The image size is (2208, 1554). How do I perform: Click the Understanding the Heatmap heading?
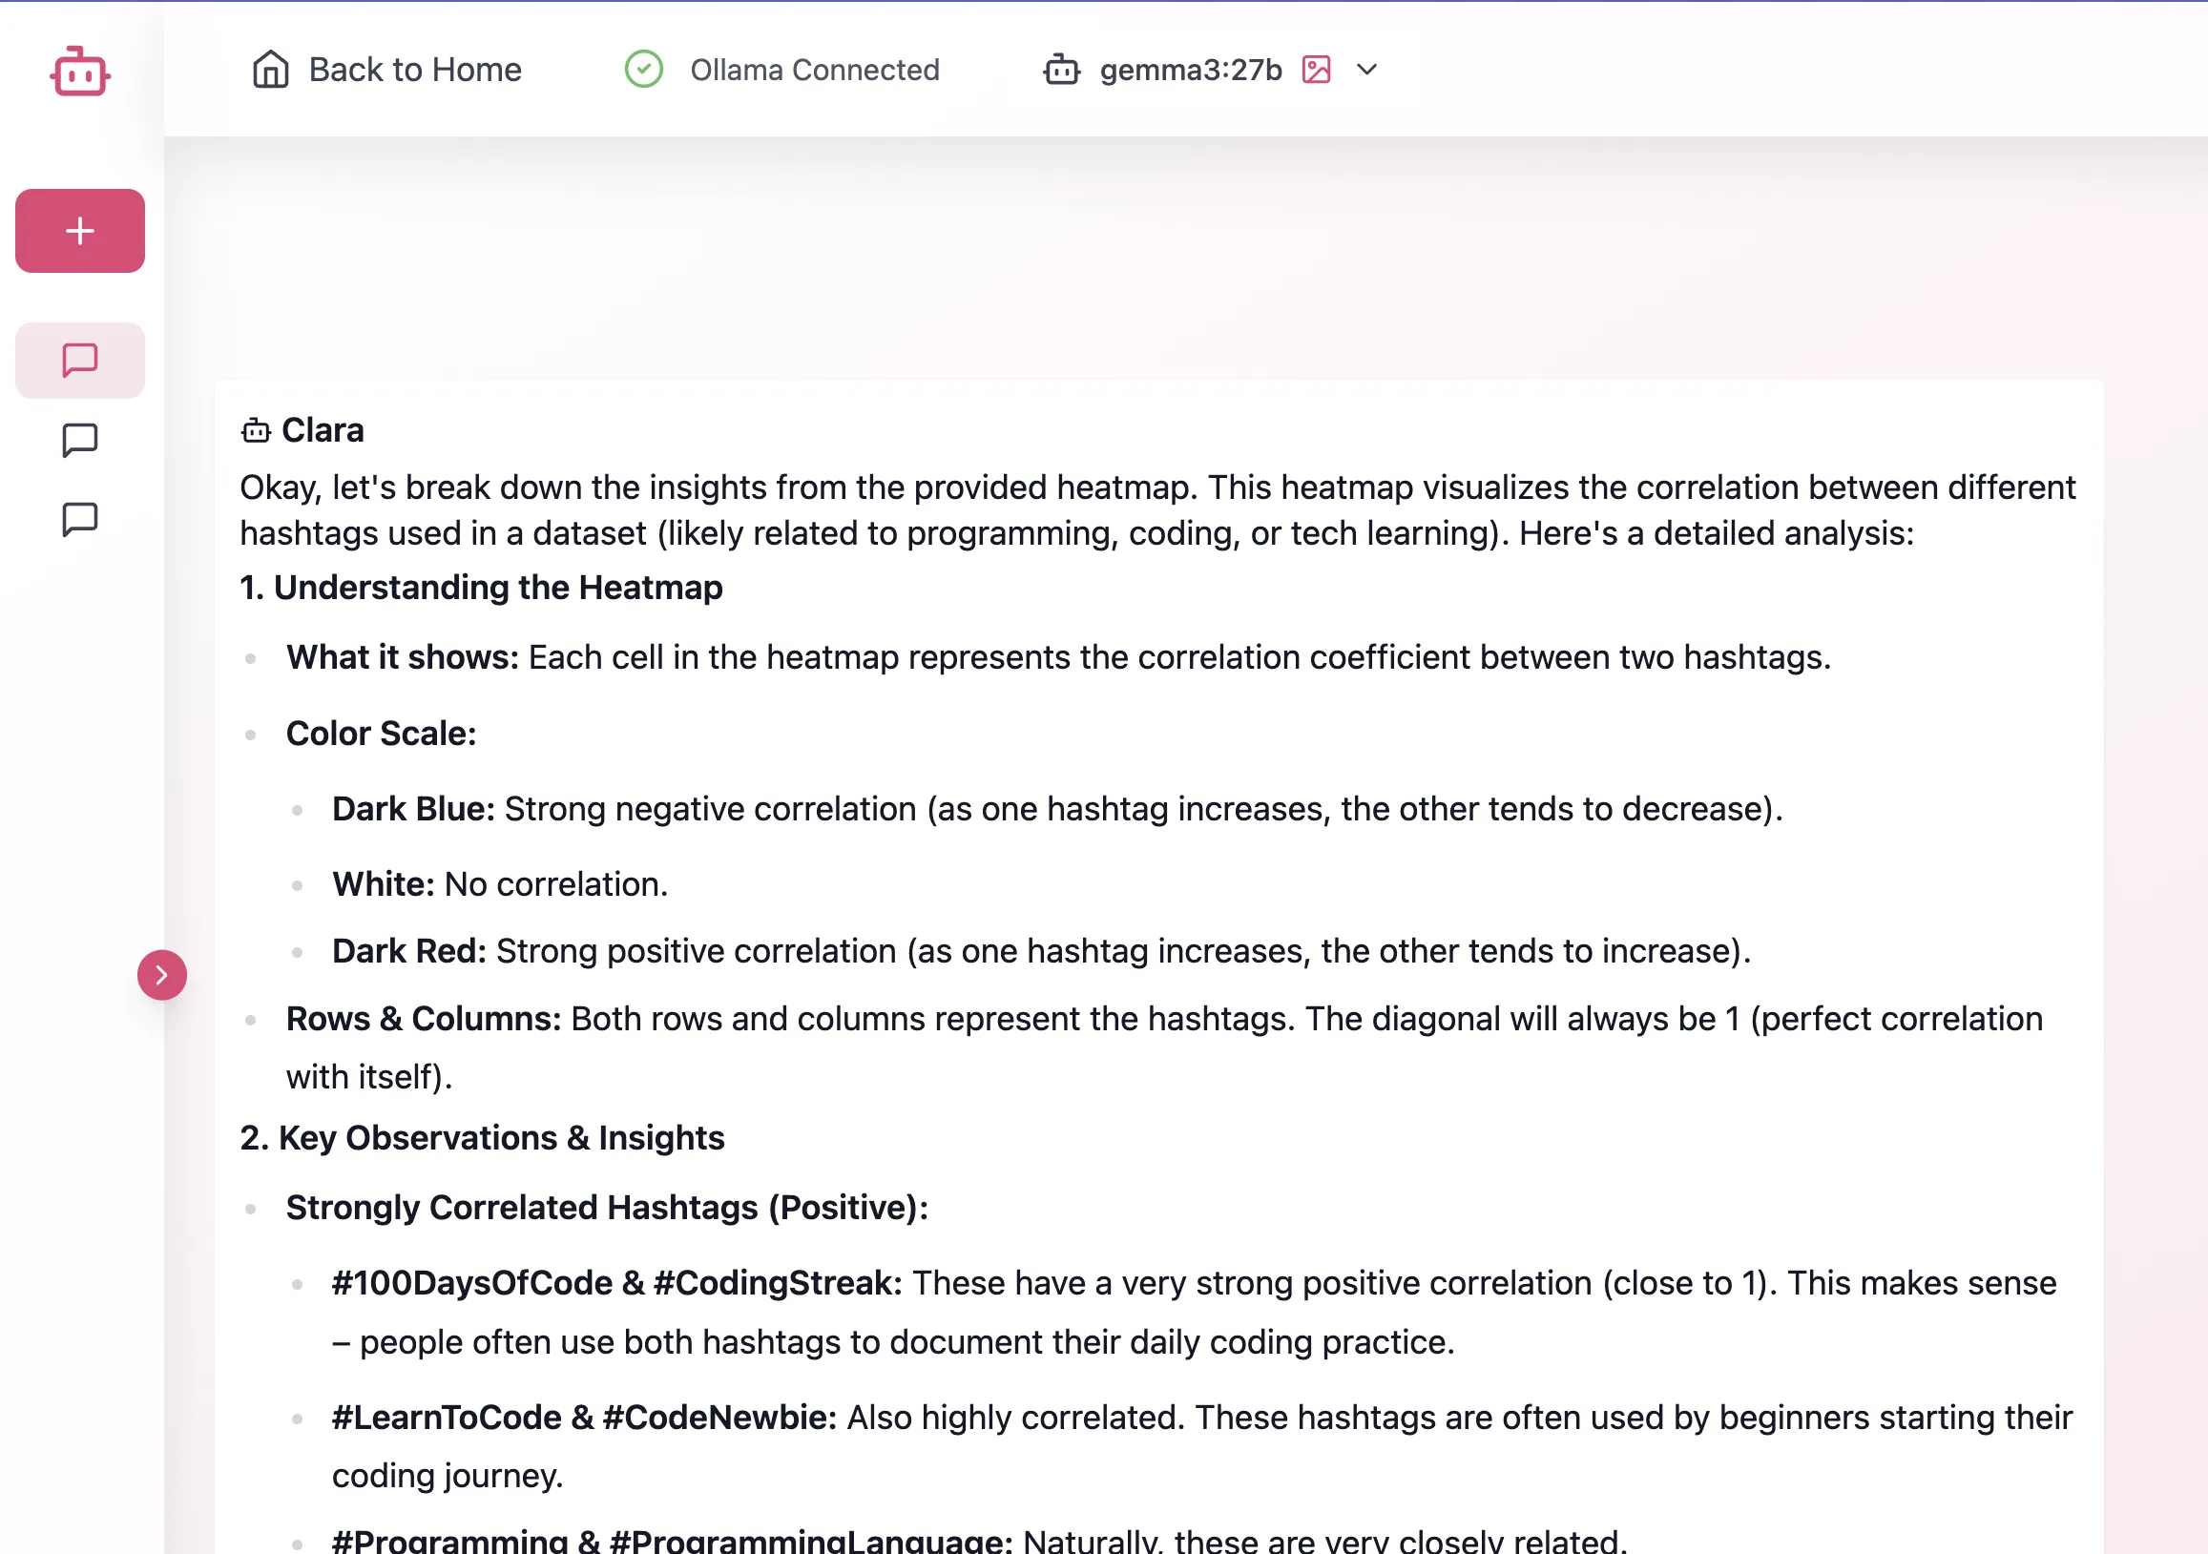[481, 587]
